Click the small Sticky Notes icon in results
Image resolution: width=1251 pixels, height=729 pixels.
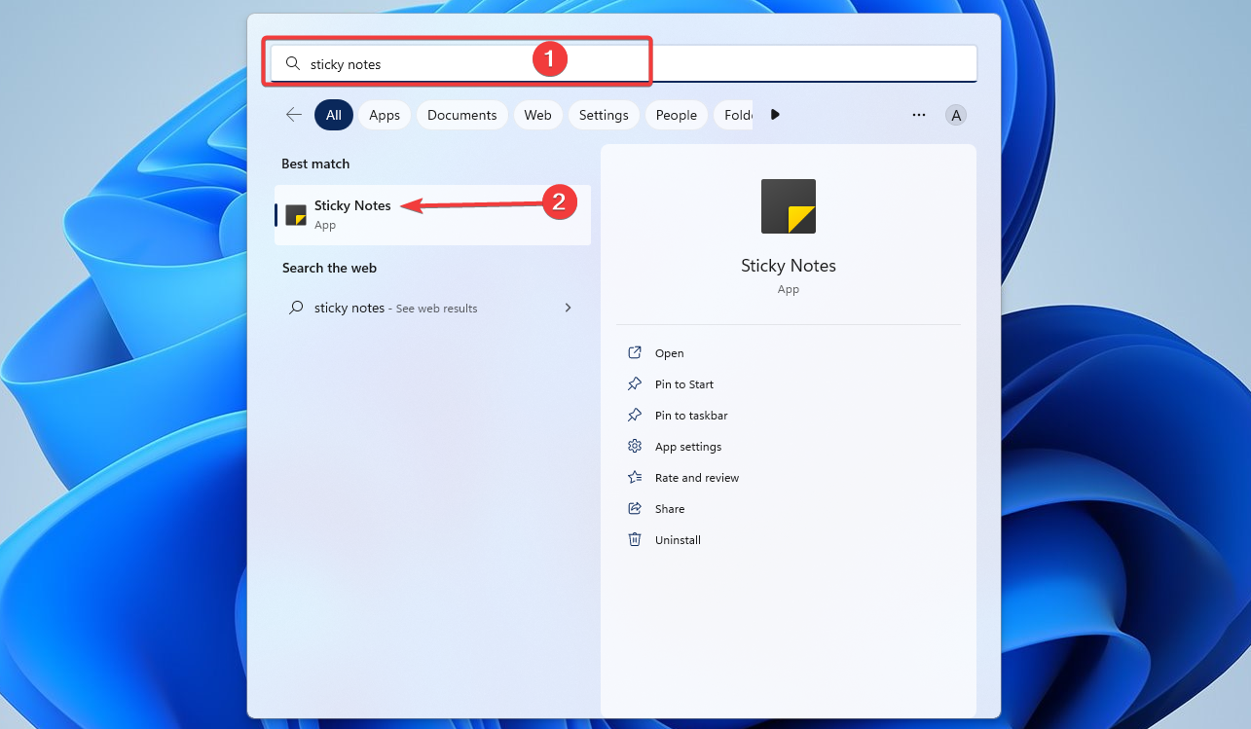tap(296, 215)
